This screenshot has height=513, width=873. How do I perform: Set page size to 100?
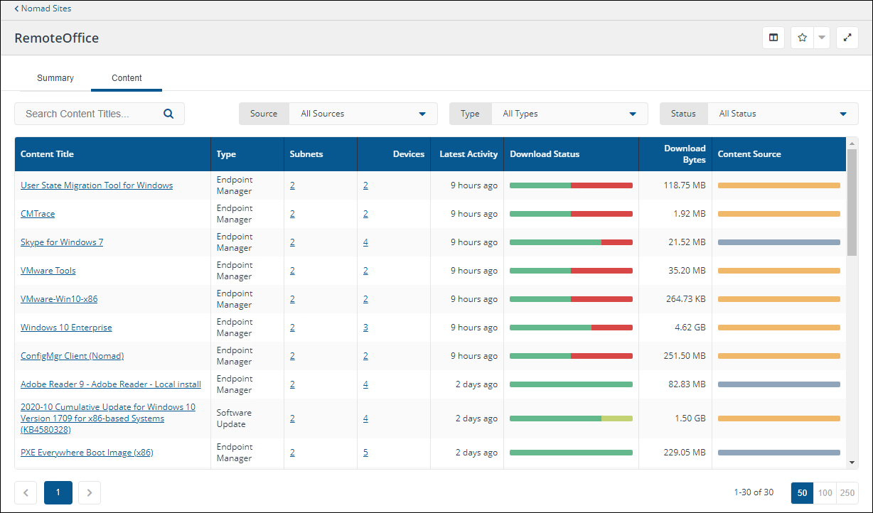[x=825, y=492]
